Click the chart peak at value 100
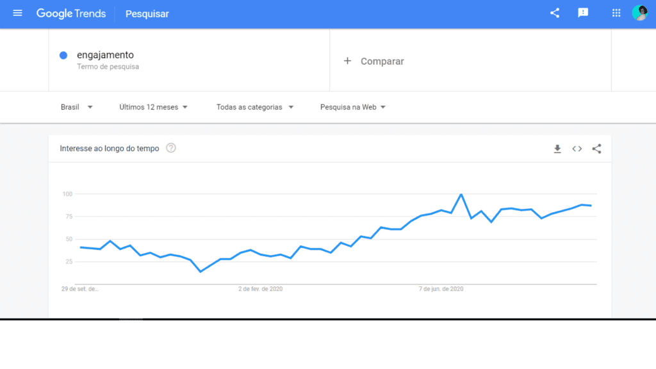Viewport: 656px width, 369px height. pyautogui.click(x=461, y=195)
